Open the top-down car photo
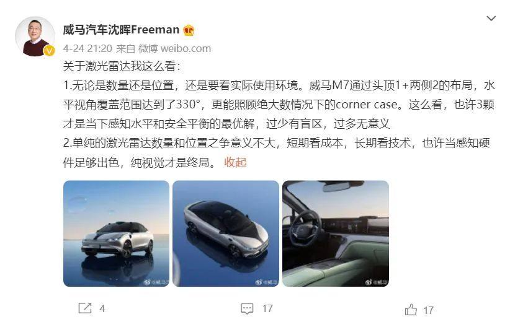Viewport: 510px width, 322px height. pyautogui.click(x=226, y=233)
